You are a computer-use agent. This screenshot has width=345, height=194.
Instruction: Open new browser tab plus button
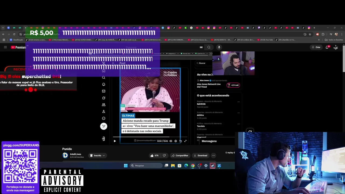[x=314, y=28]
